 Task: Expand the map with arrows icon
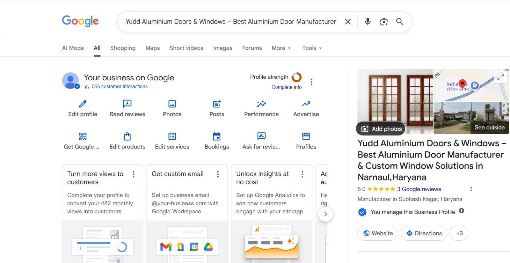[501, 77]
